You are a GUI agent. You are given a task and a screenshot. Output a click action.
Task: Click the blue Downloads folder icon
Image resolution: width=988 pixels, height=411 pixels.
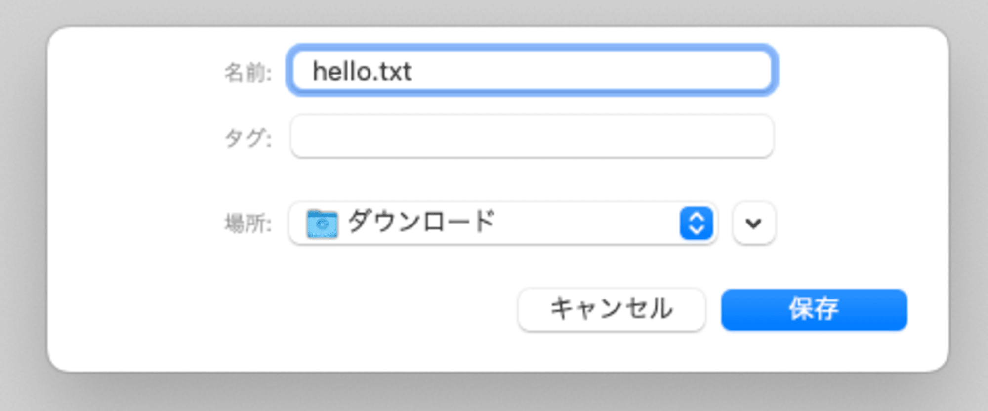pyautogui.click(x=322, y=224)
